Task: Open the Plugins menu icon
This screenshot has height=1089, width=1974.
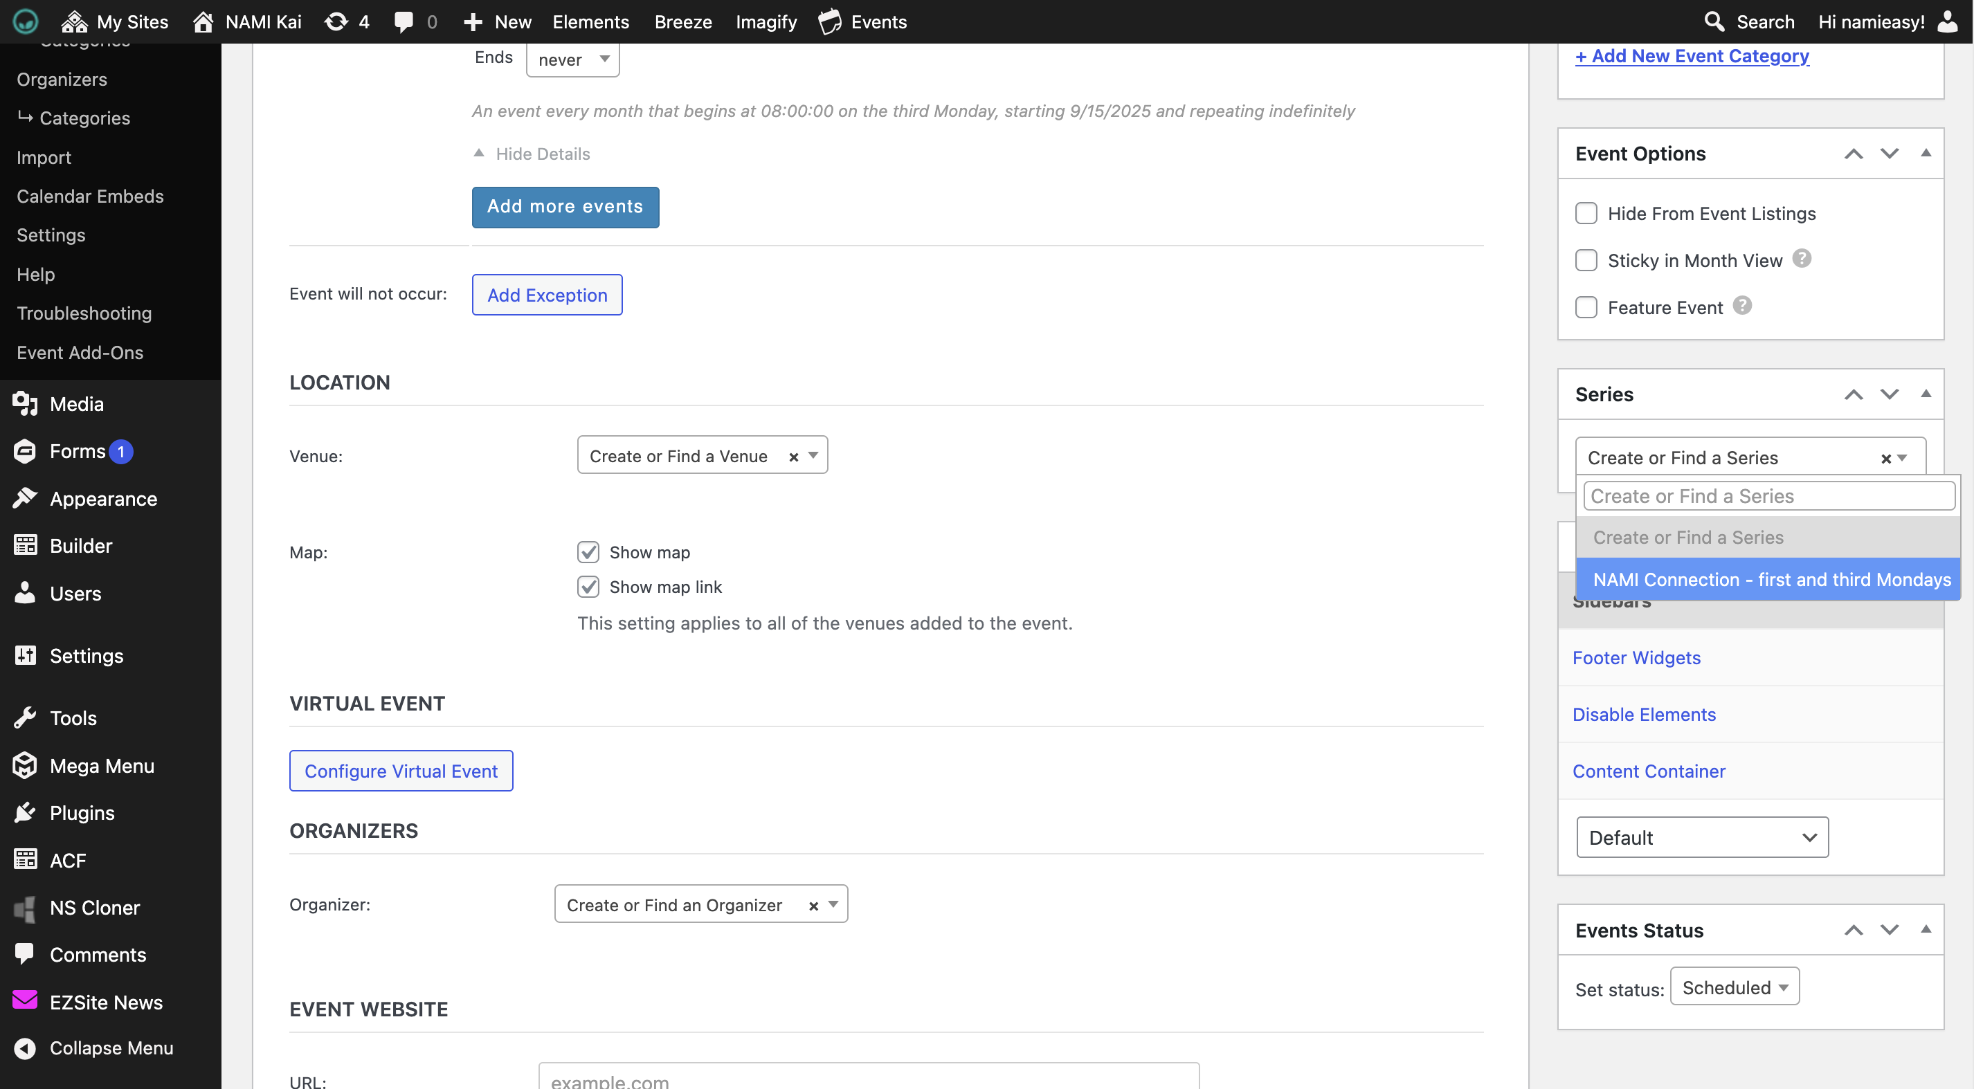Action: coord(24,812)
